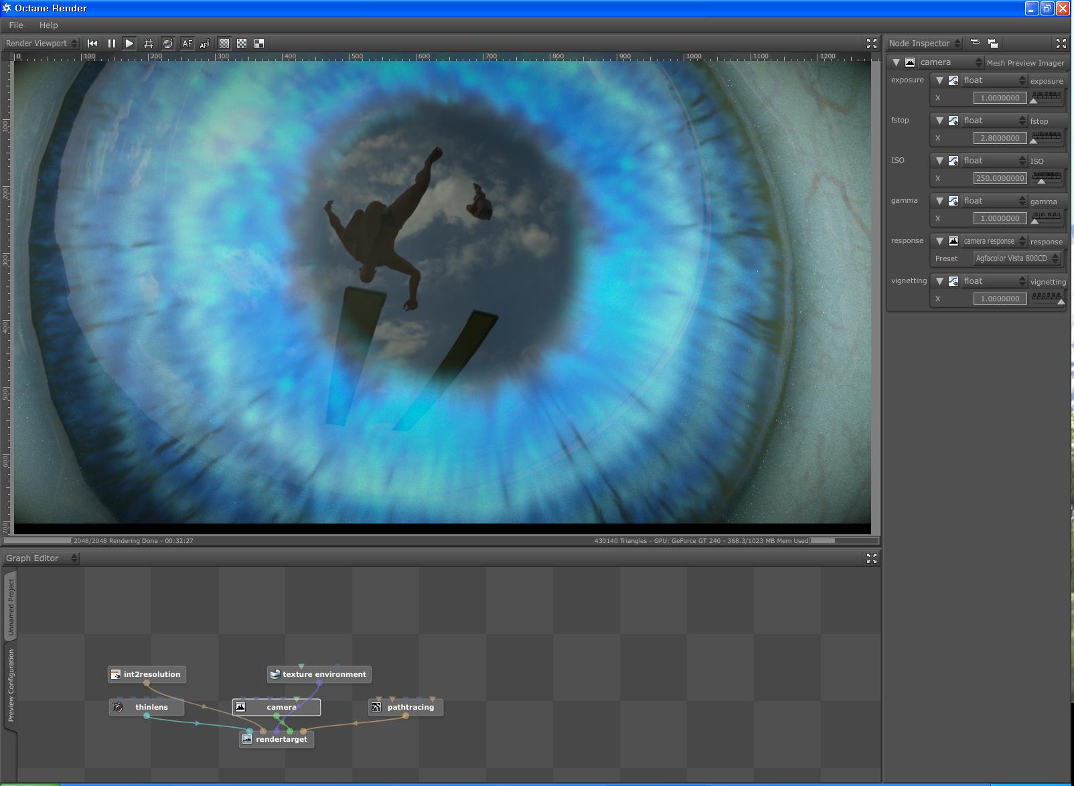Open the gamma float type dropdown
This screenshot has width=1074, height=786.
[x=994, y=201]
